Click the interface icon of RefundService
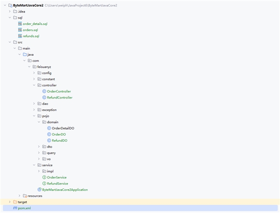Viewport: 280px width, 213px height. point(44,184)
